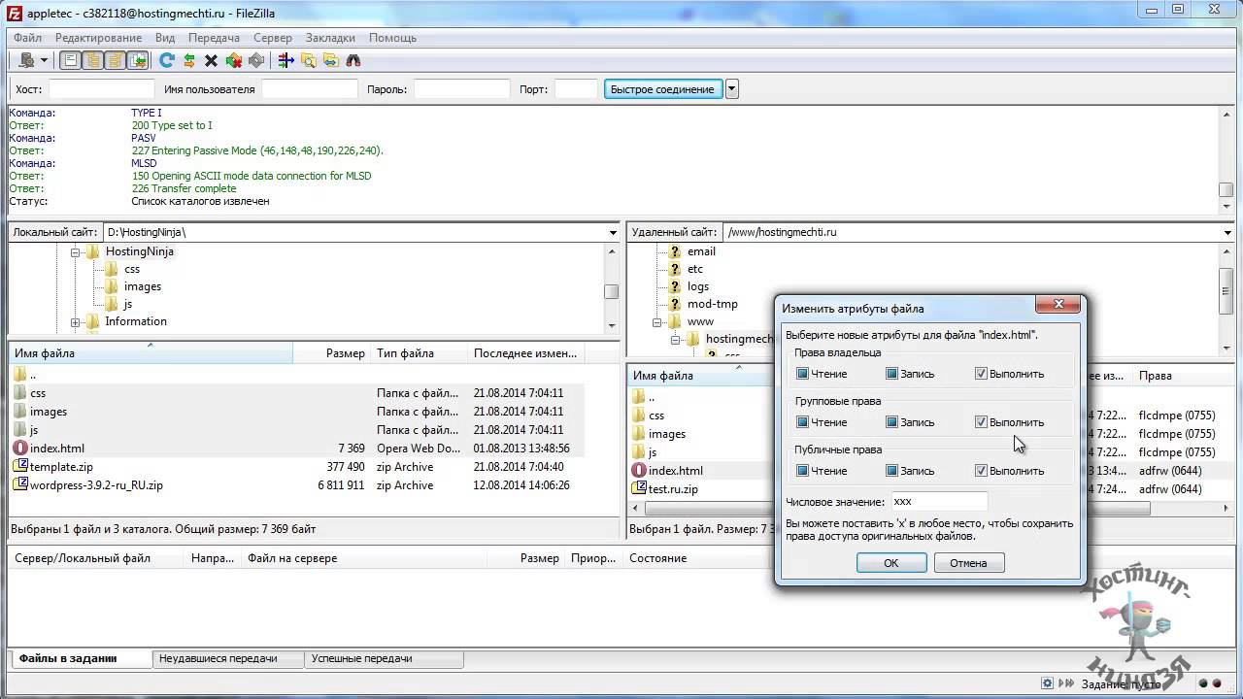
Task: Click the black X cancel operation icon
Action: click(211, 60)
